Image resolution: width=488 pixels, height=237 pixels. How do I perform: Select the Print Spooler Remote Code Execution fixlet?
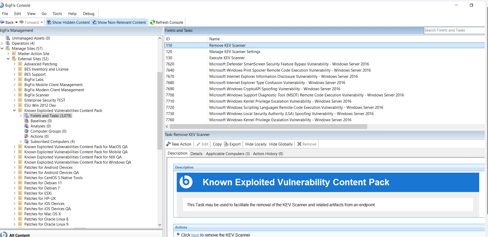pos(324,70)
